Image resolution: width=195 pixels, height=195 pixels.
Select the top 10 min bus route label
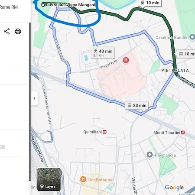(x=149, y=3)
